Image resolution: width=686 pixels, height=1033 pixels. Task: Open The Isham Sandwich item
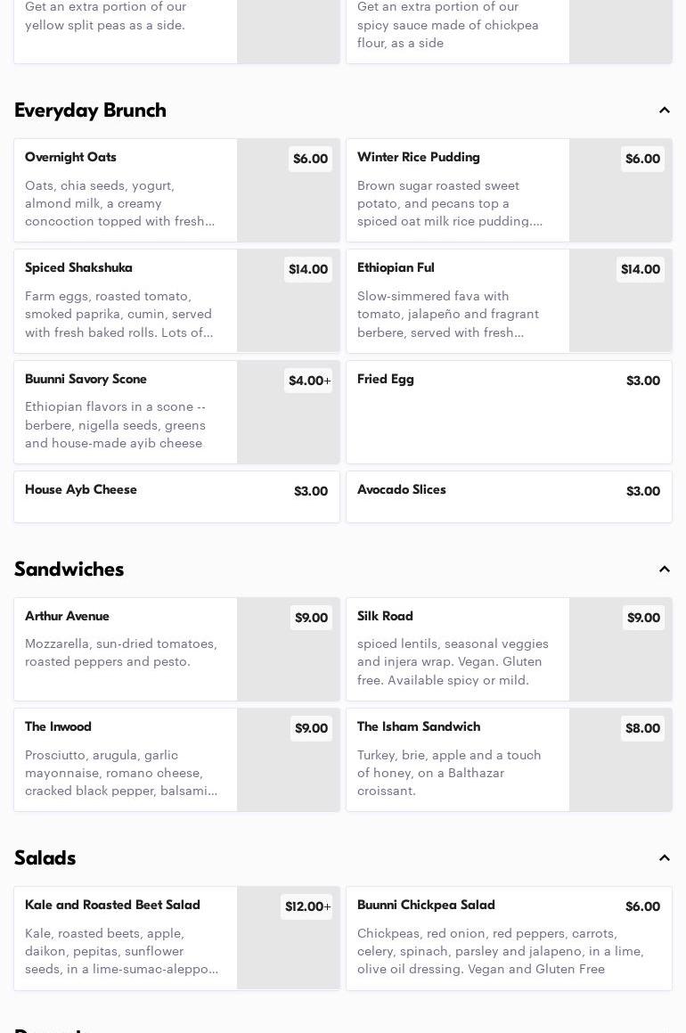click(509, 759)
